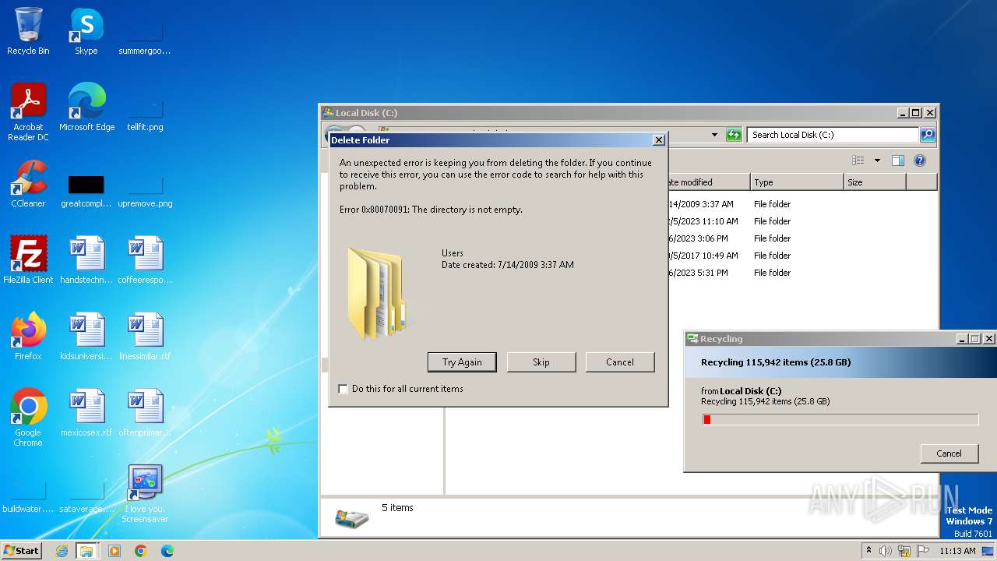Select the row modified 14/2009 3:37 AM
The width and height of the screenshot is (997, 561).
point(802,204)
